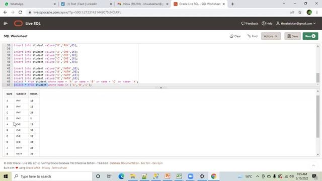This screenshot has width=322, height=181.
Task: Open the Live SQL hamburger navigation menu
Action: click(x=6, y=24)
